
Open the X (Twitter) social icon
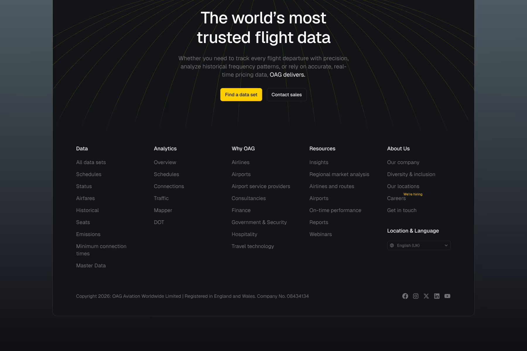point(426,296)
